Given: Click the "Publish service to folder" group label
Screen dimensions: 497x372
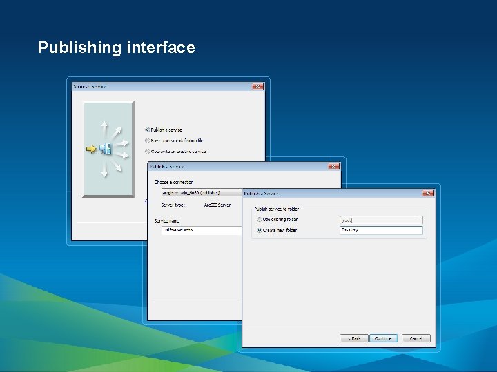Looking at the screenshot, I should pos(276,209).
